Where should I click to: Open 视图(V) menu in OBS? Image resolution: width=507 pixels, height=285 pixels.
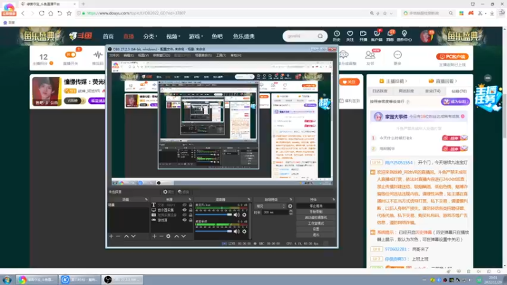click(x=143, y=56)
